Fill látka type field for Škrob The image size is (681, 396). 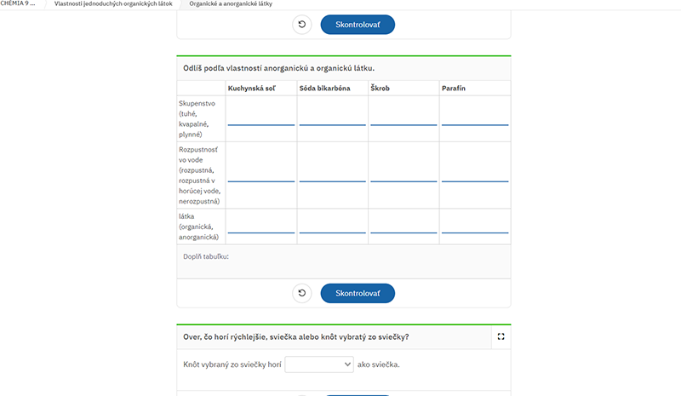(403, 227)
